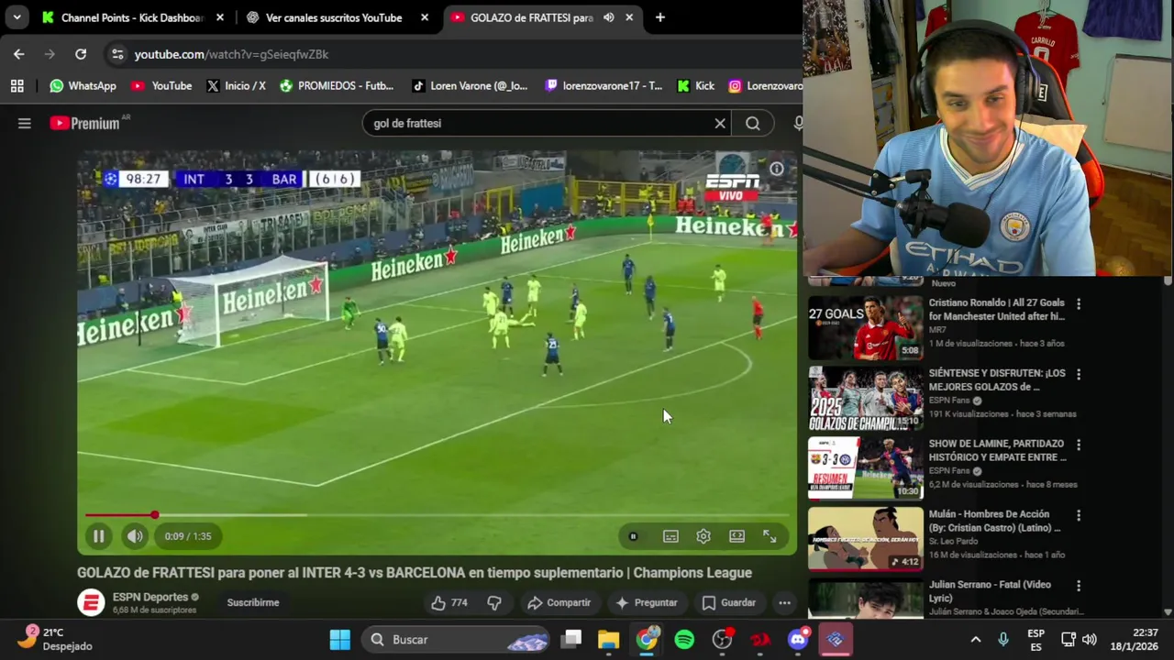Dislike the video with thumbs down

[494, 602]
